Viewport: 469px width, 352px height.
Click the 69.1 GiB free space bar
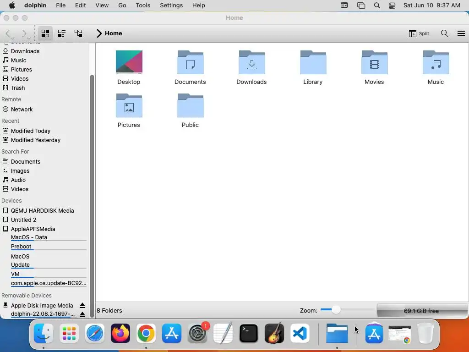(x=422, y=311)
